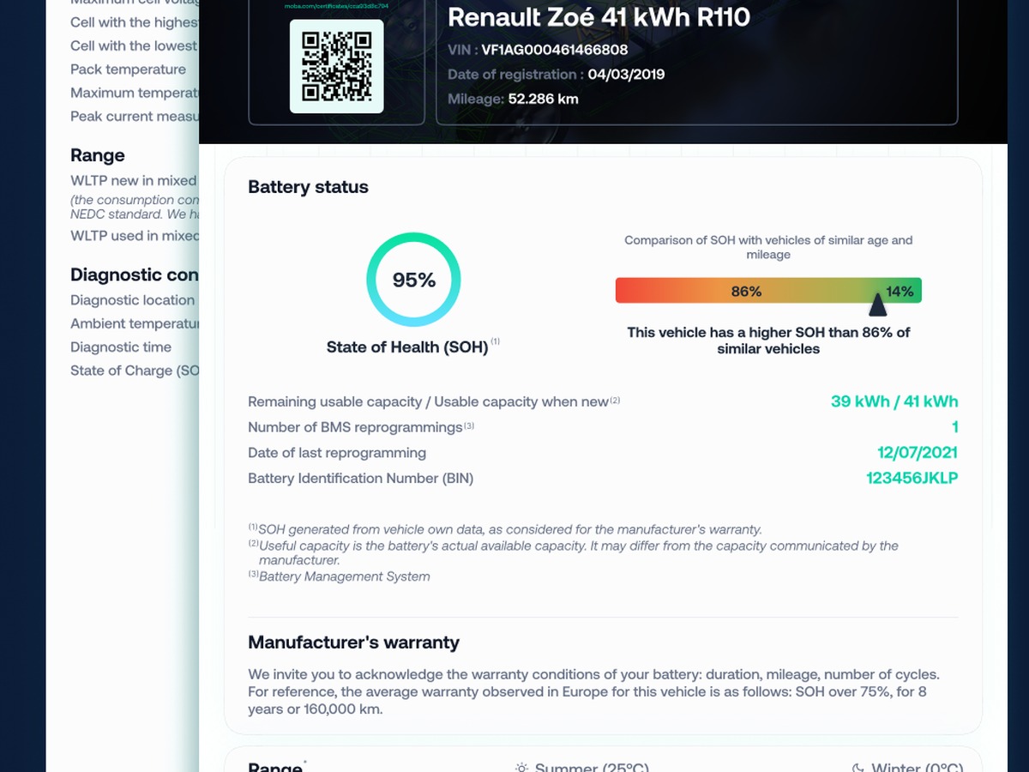The width and height of the screenshot is (1029, 772).
Task: Select the BIN value 123456JKLP
Action: tap(912, 479)
